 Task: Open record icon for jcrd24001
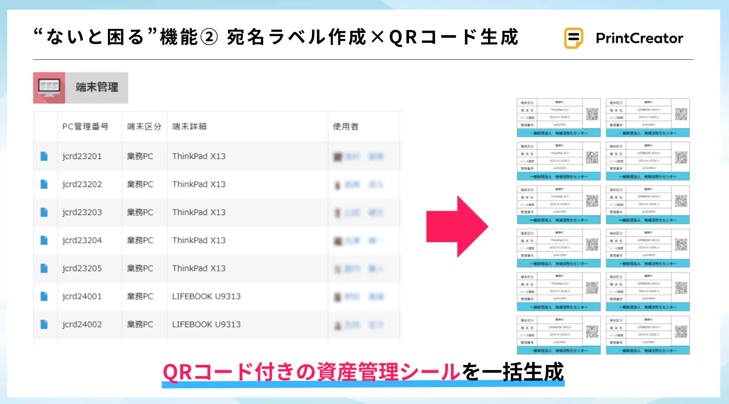click(x=44, y=296)
